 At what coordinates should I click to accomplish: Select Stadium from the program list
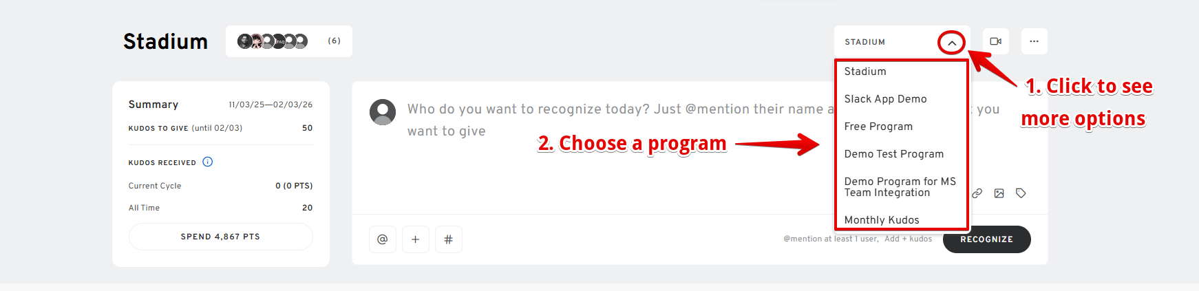point(865,72)
